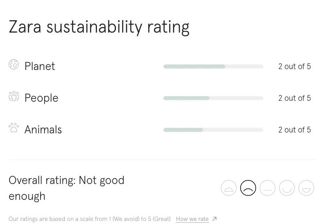Click the Animals rating progress bar
The image size is (331, 224).
pyautogui.click(x=213, y=130)
